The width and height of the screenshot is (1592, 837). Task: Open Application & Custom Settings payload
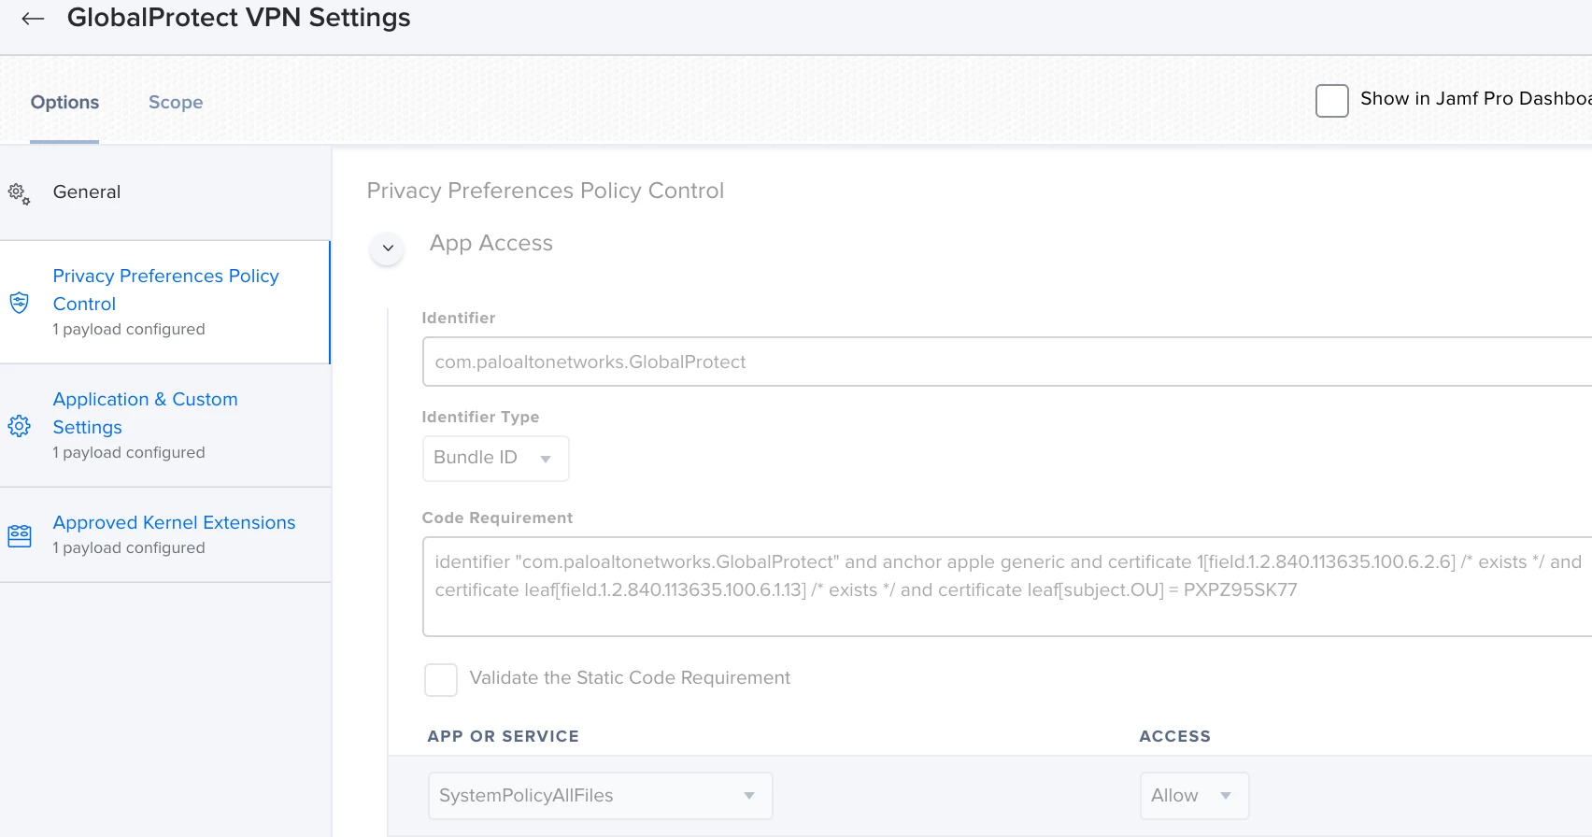click(165, 426)
